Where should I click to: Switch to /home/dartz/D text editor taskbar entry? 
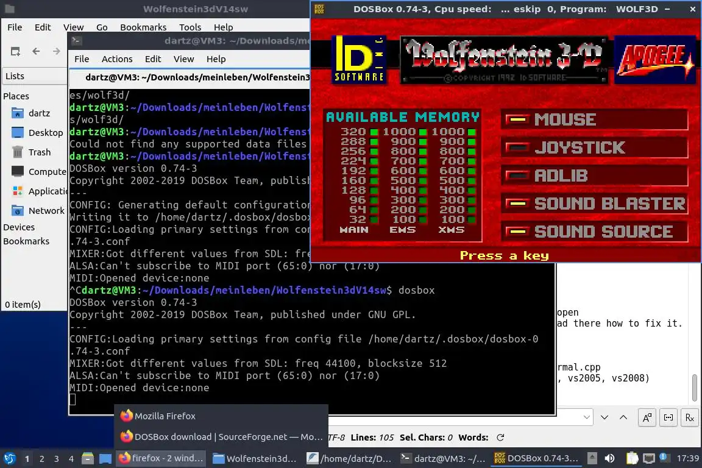349,459
